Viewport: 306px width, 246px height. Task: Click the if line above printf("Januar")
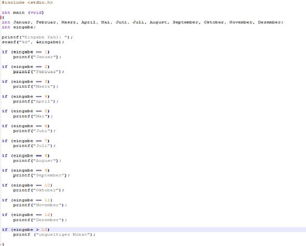(25, 52)
